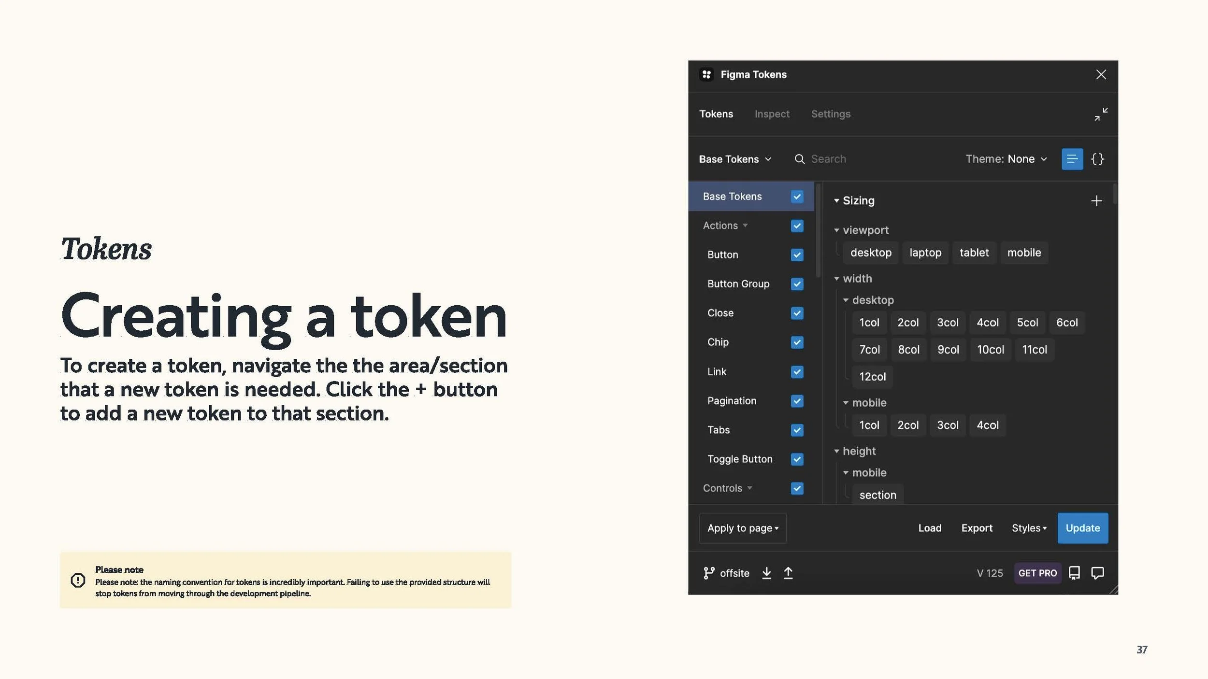1208x679 pixels.
Task: Select the 12col desktop width token
Action: click(872, 377)
